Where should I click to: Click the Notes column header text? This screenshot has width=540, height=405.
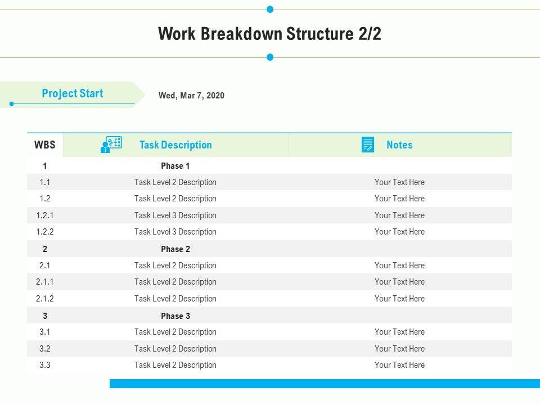[x=399, y=145]
